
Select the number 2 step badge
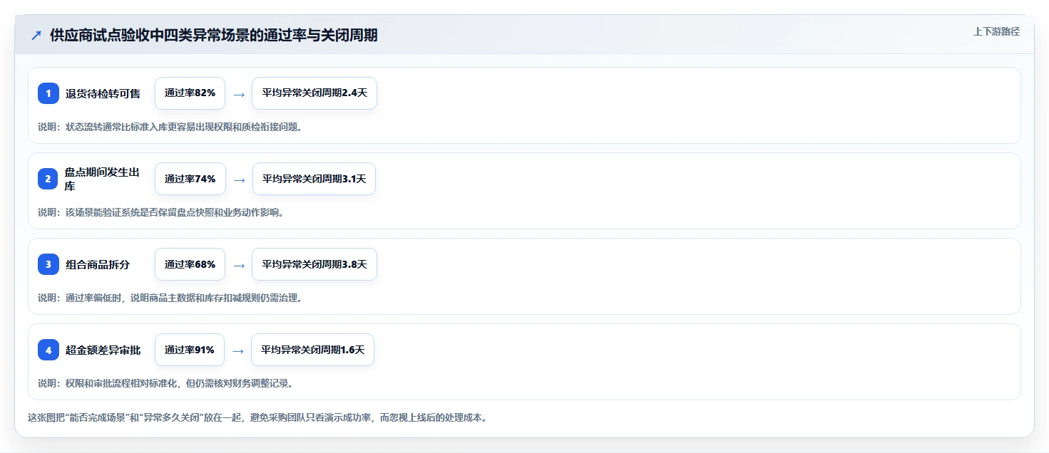tap(48, 179)
